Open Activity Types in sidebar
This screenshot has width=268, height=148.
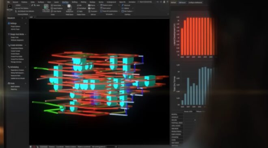coord(15,29)
